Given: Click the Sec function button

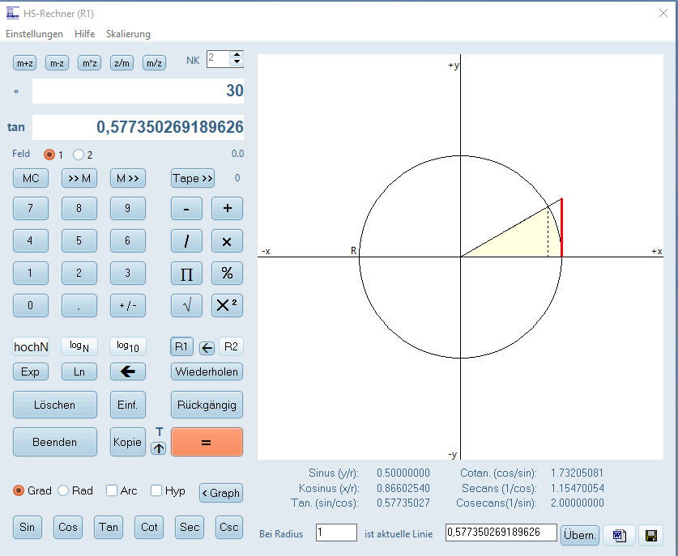Looking at the screenshot, I should pyautogui.click(x=190, y=527).
